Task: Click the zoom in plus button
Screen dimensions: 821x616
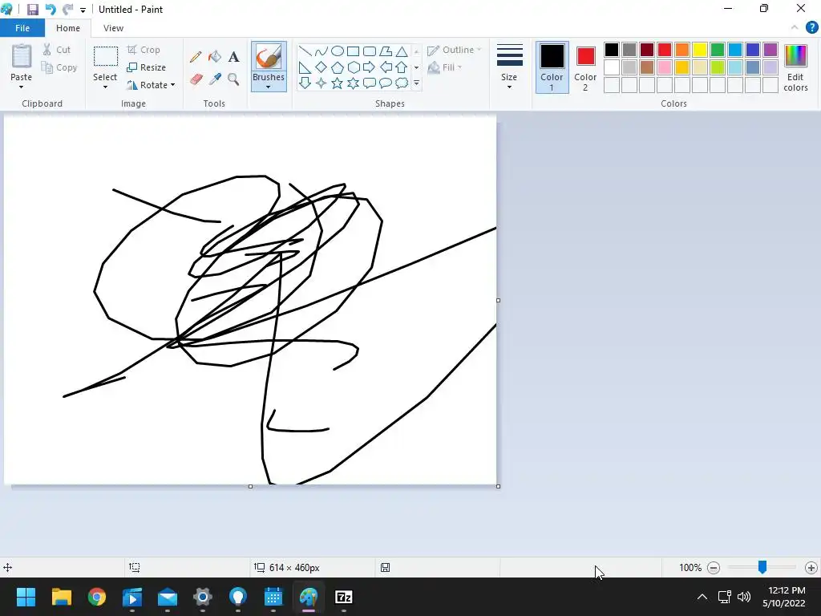Action: pyautogui.click(x=811, y=567)
